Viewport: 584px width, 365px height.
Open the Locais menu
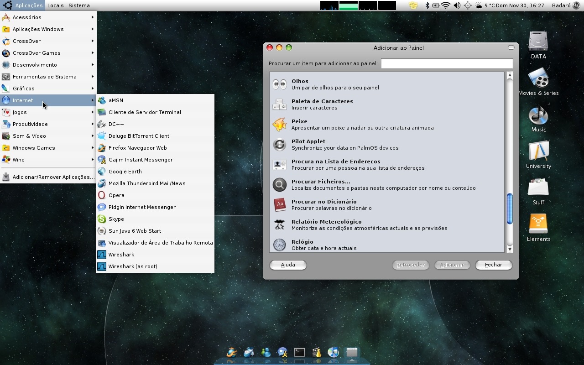point(56,5)
